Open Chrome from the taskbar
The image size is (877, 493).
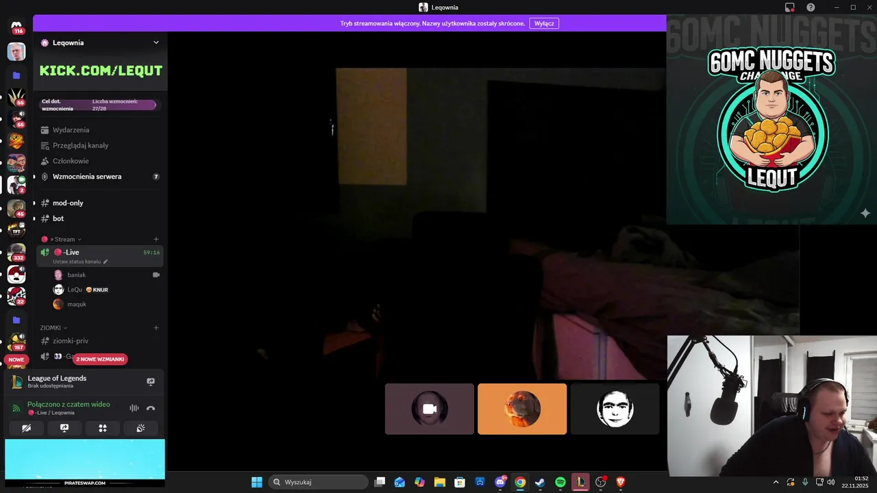[520, 482]
